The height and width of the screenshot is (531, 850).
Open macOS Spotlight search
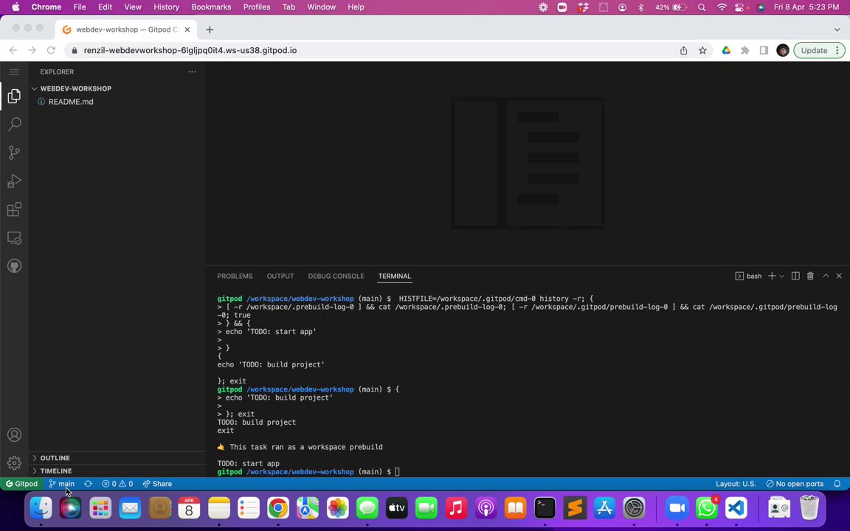pos(702,7)
